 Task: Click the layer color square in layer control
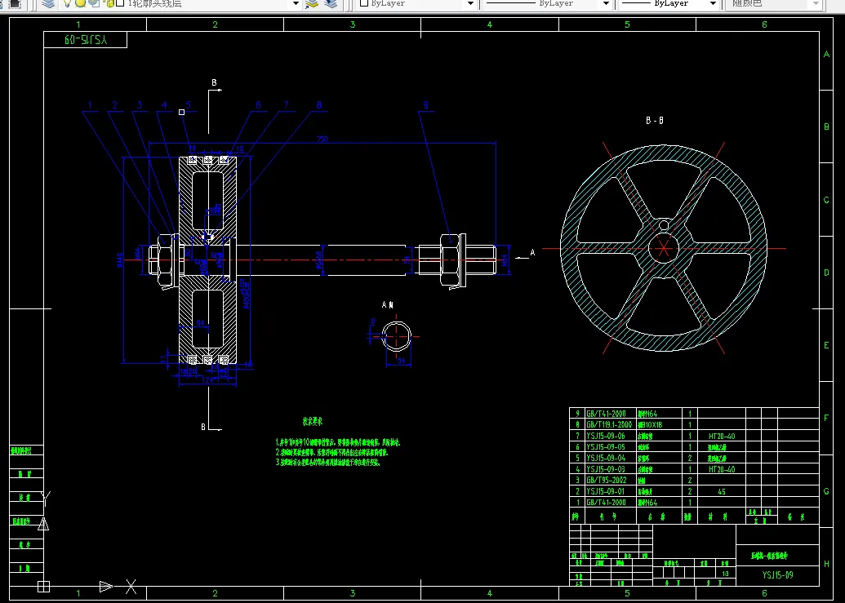[120, 3]
